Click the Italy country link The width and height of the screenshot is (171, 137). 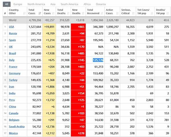click(12, 60)
